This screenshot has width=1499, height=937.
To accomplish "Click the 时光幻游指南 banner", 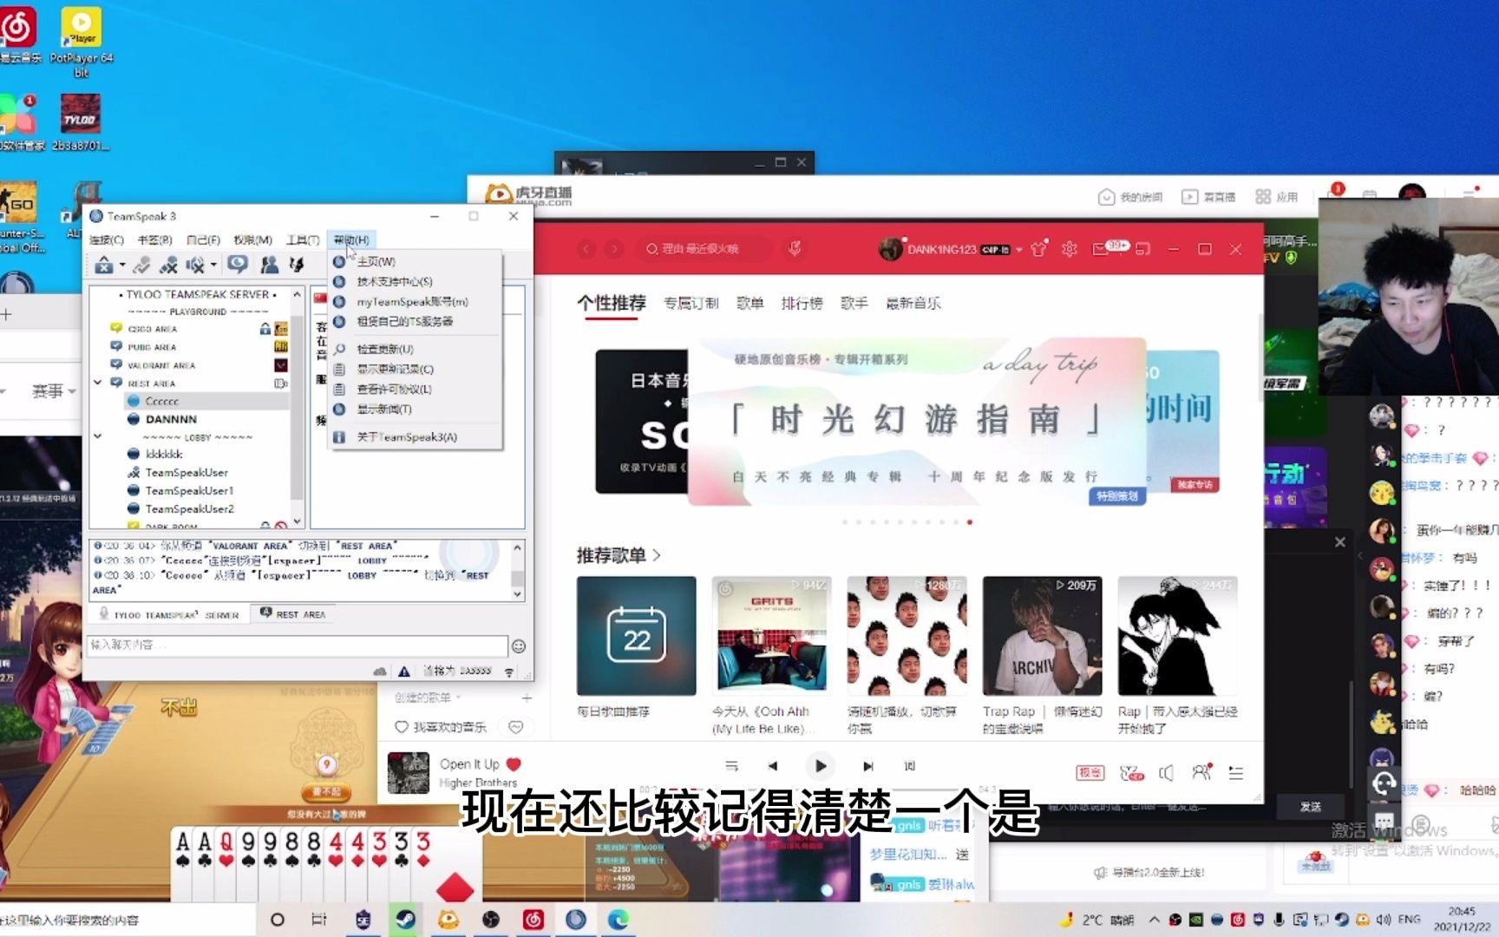I will tap(917, 421).
